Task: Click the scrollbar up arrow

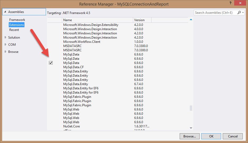Action: click(191, 20)
